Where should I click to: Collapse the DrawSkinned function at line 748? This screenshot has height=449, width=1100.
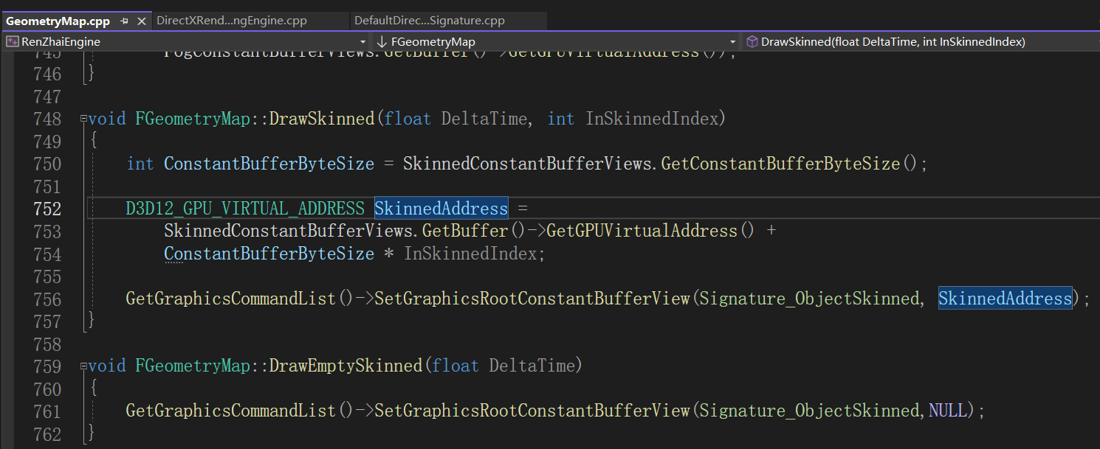pos(83,119)
